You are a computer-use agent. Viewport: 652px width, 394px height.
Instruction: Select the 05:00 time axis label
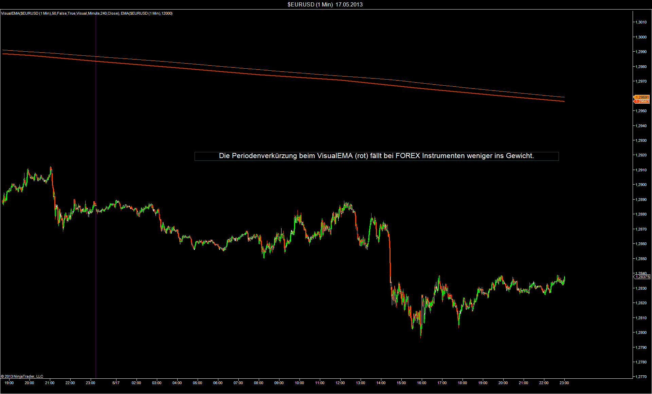point(198,383)
